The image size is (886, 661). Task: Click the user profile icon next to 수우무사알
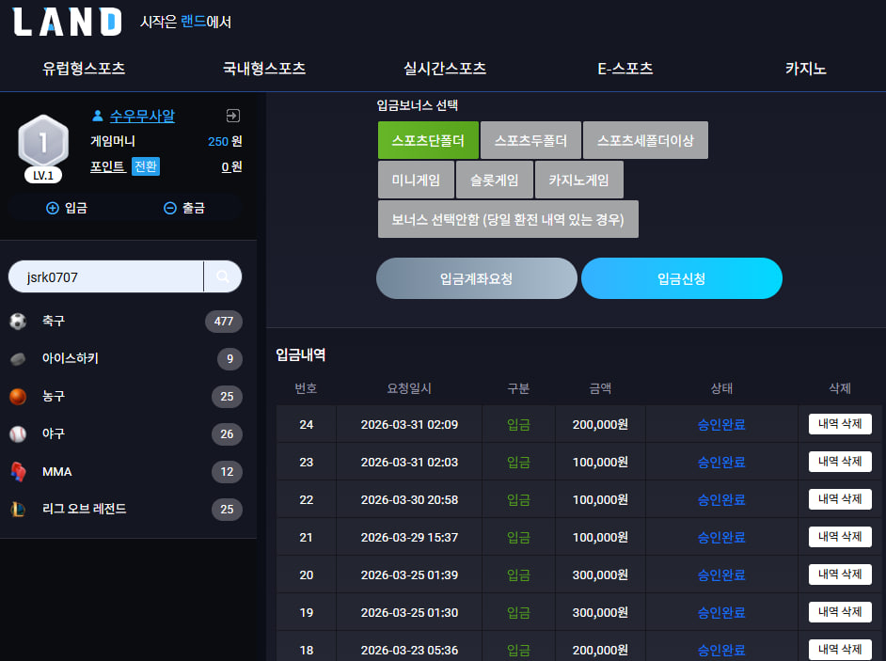(97, 116)
